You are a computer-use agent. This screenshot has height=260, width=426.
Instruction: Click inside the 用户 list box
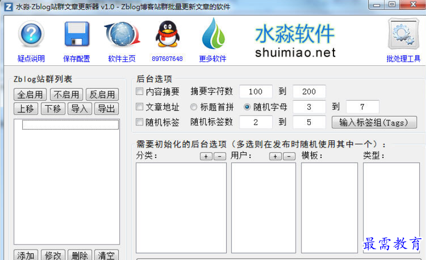pyautogui.click(x=263, y=208)
